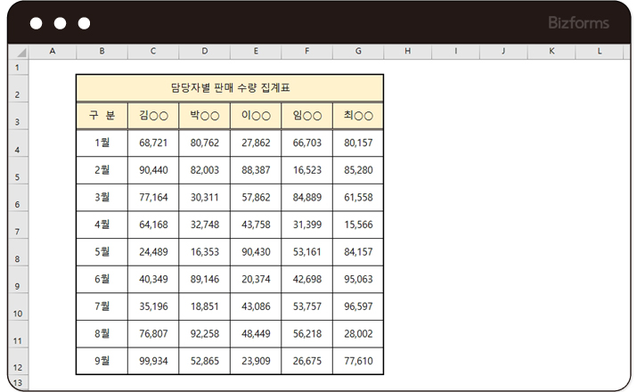Screen dimensions: 637x392
Task: Click the cell with value 90,430
Action: [x=256, y=252]
